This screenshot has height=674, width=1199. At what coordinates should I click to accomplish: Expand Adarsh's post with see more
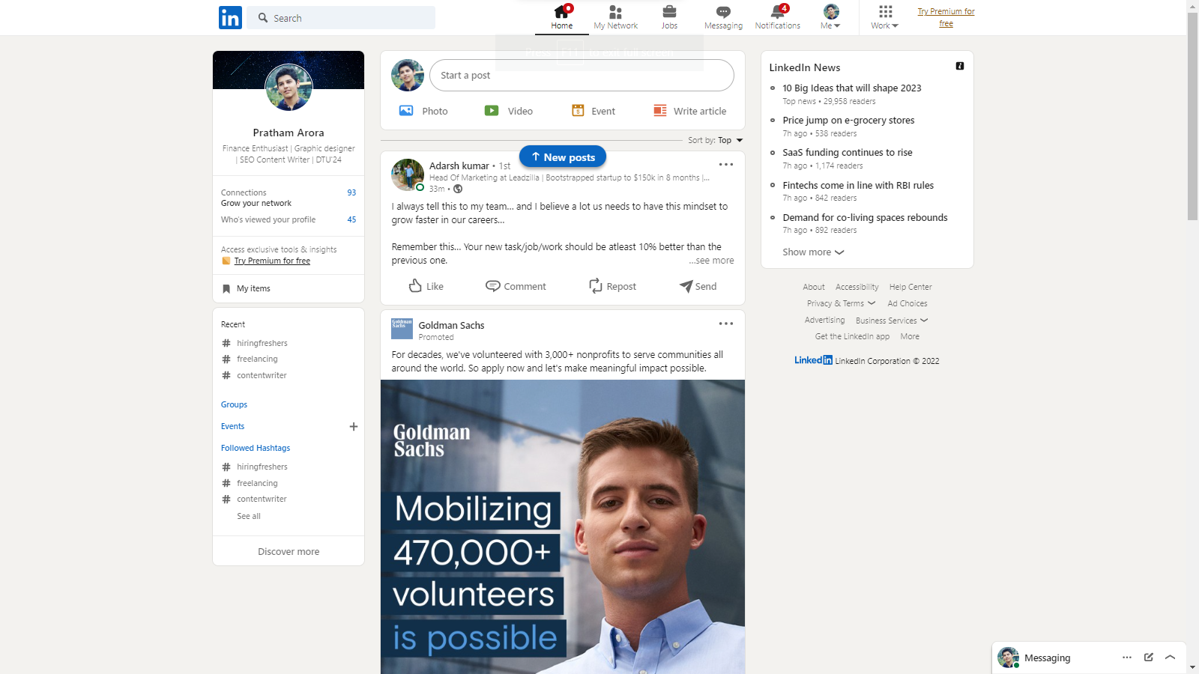click(710, 260)
